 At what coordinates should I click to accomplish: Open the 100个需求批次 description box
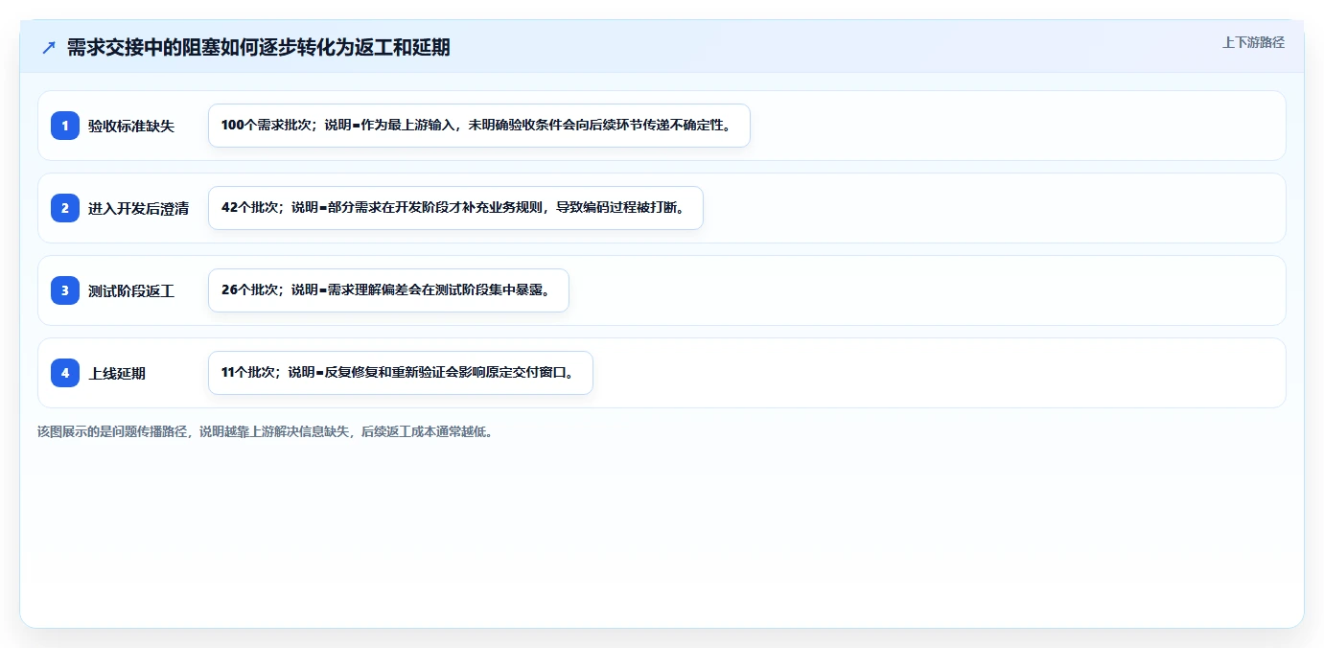click(x=479, y=126)
